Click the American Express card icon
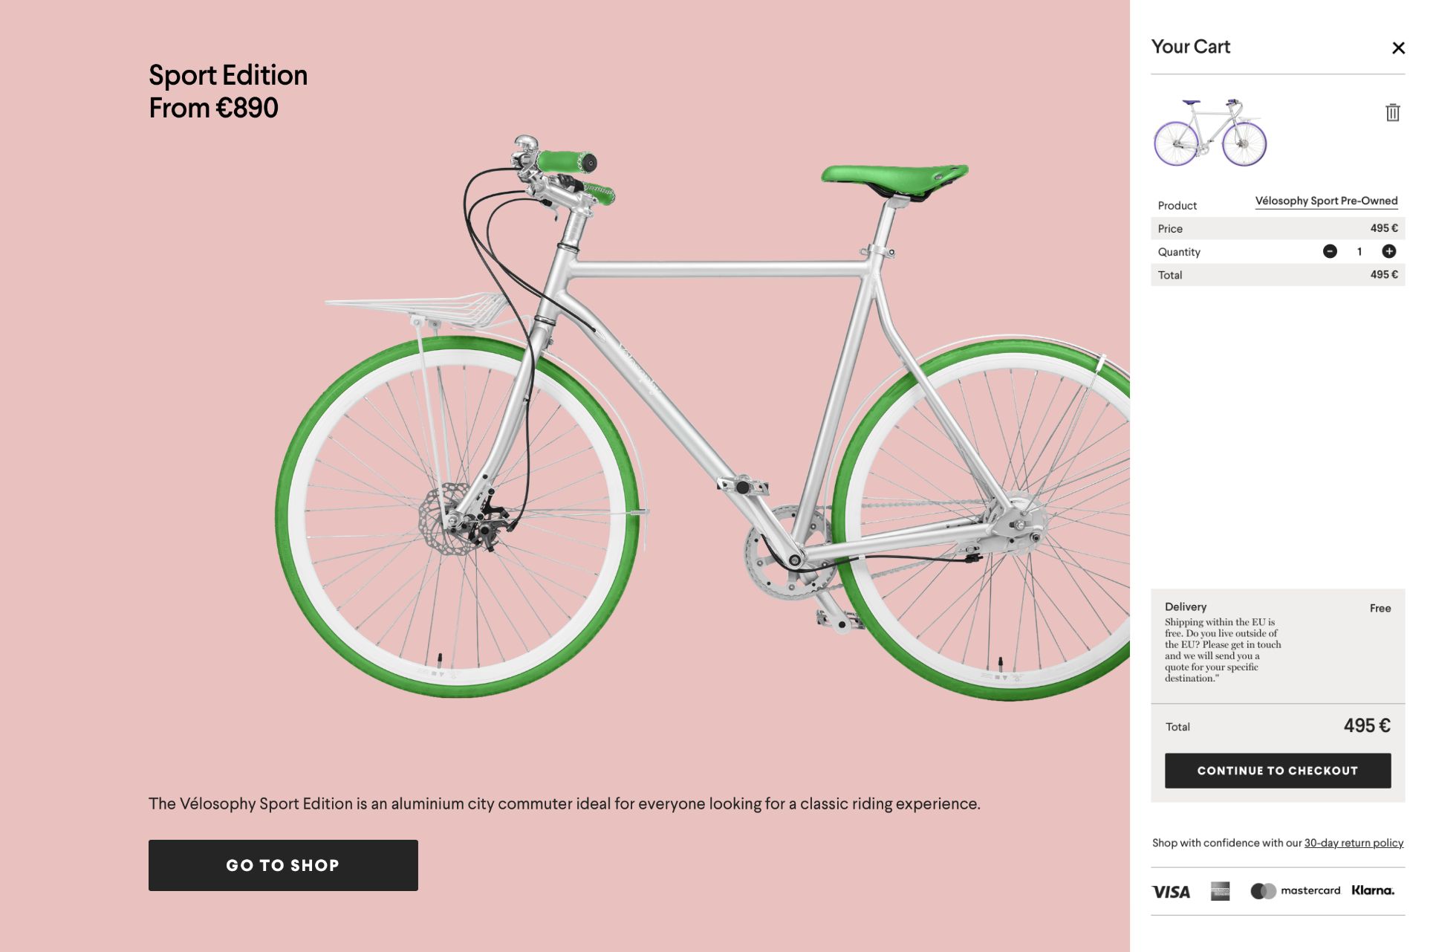Screen dimensions: 1436x952 point(1220,891)
